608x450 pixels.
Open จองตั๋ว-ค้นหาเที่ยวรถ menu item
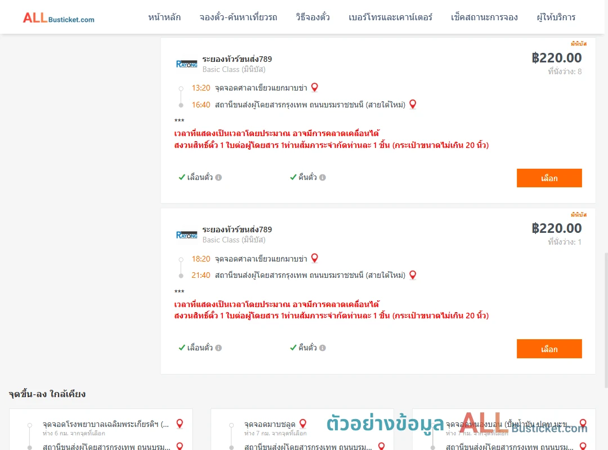coord(238,17)
